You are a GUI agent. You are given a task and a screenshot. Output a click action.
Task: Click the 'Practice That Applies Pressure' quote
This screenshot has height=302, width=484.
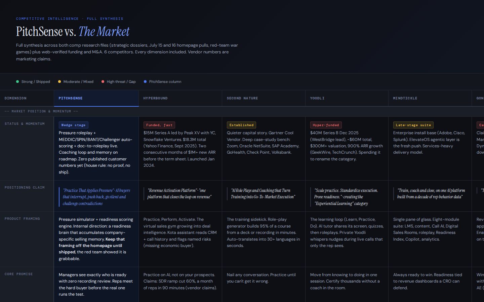[96, 197]
